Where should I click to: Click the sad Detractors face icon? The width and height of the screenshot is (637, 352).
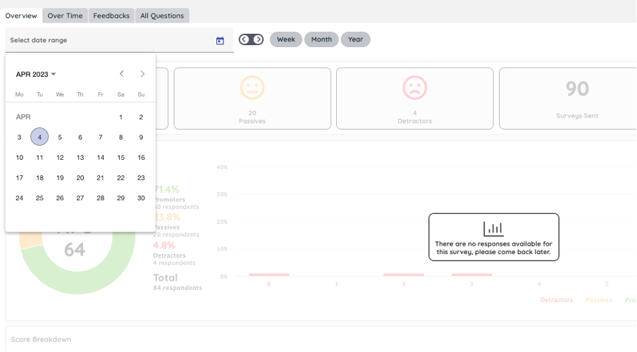414,88
